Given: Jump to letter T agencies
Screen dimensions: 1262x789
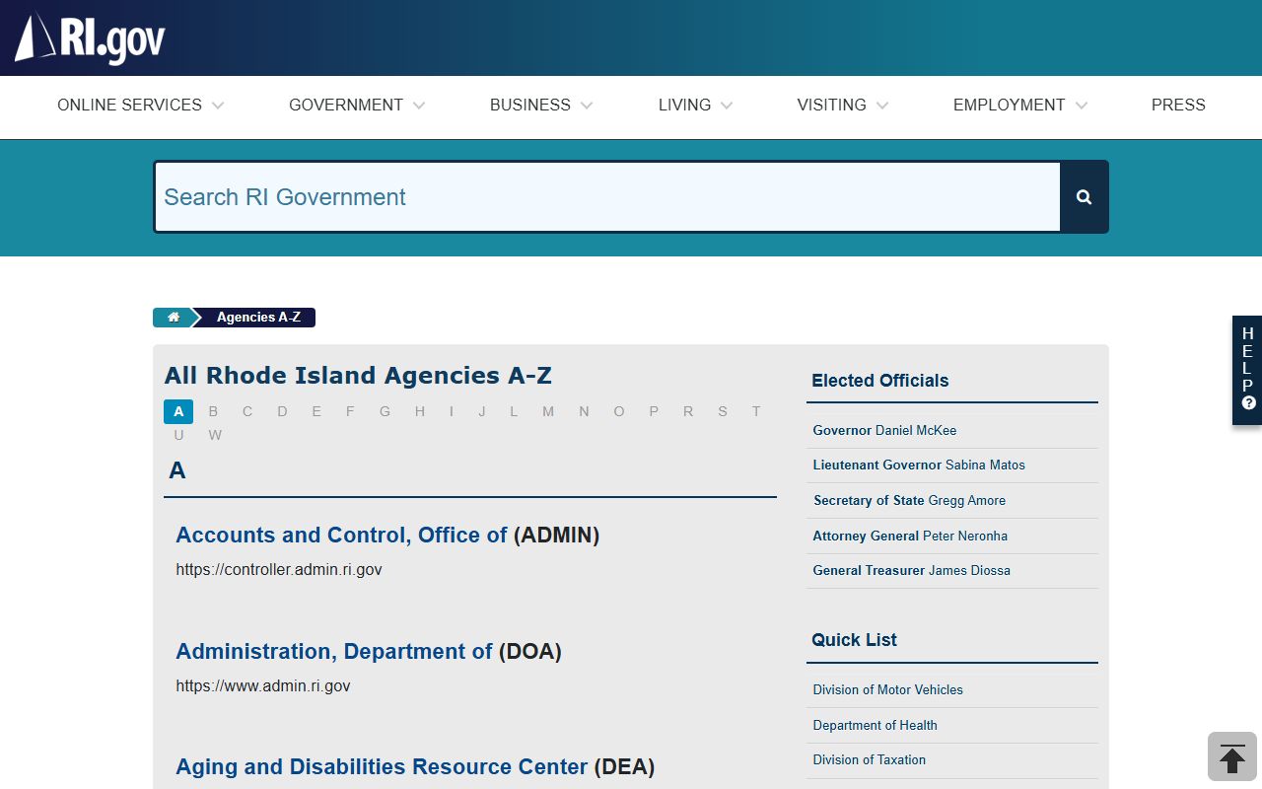Looking at the screenshot, I should (x=756, y=411).
